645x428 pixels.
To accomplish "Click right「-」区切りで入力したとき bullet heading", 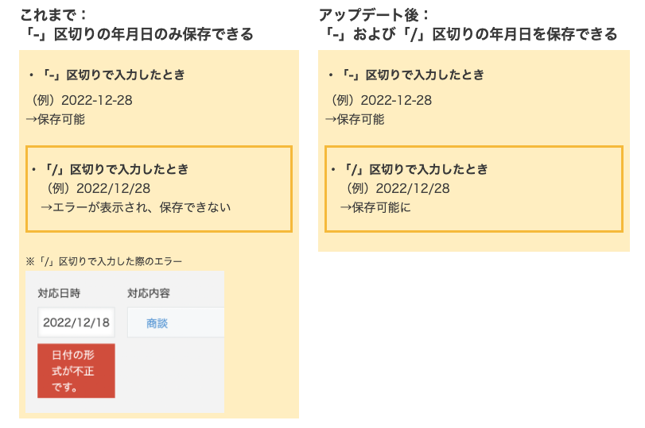I will point(412,75).
